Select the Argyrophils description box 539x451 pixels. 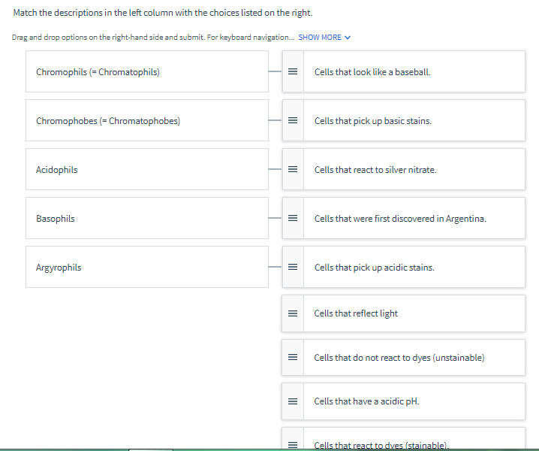click(147, 267)
